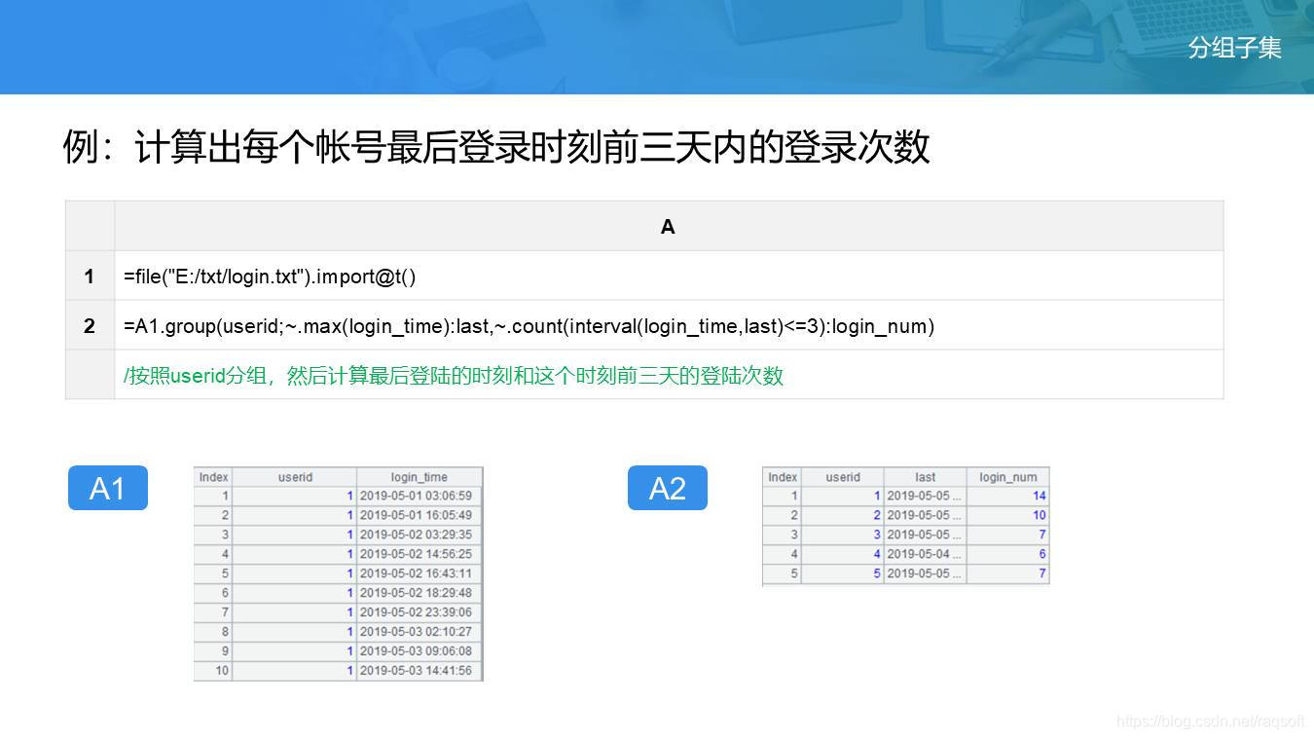This screenshot has width=1314, height=739.
Task: Select row header 1 in code grid
Action: point(90,277)
